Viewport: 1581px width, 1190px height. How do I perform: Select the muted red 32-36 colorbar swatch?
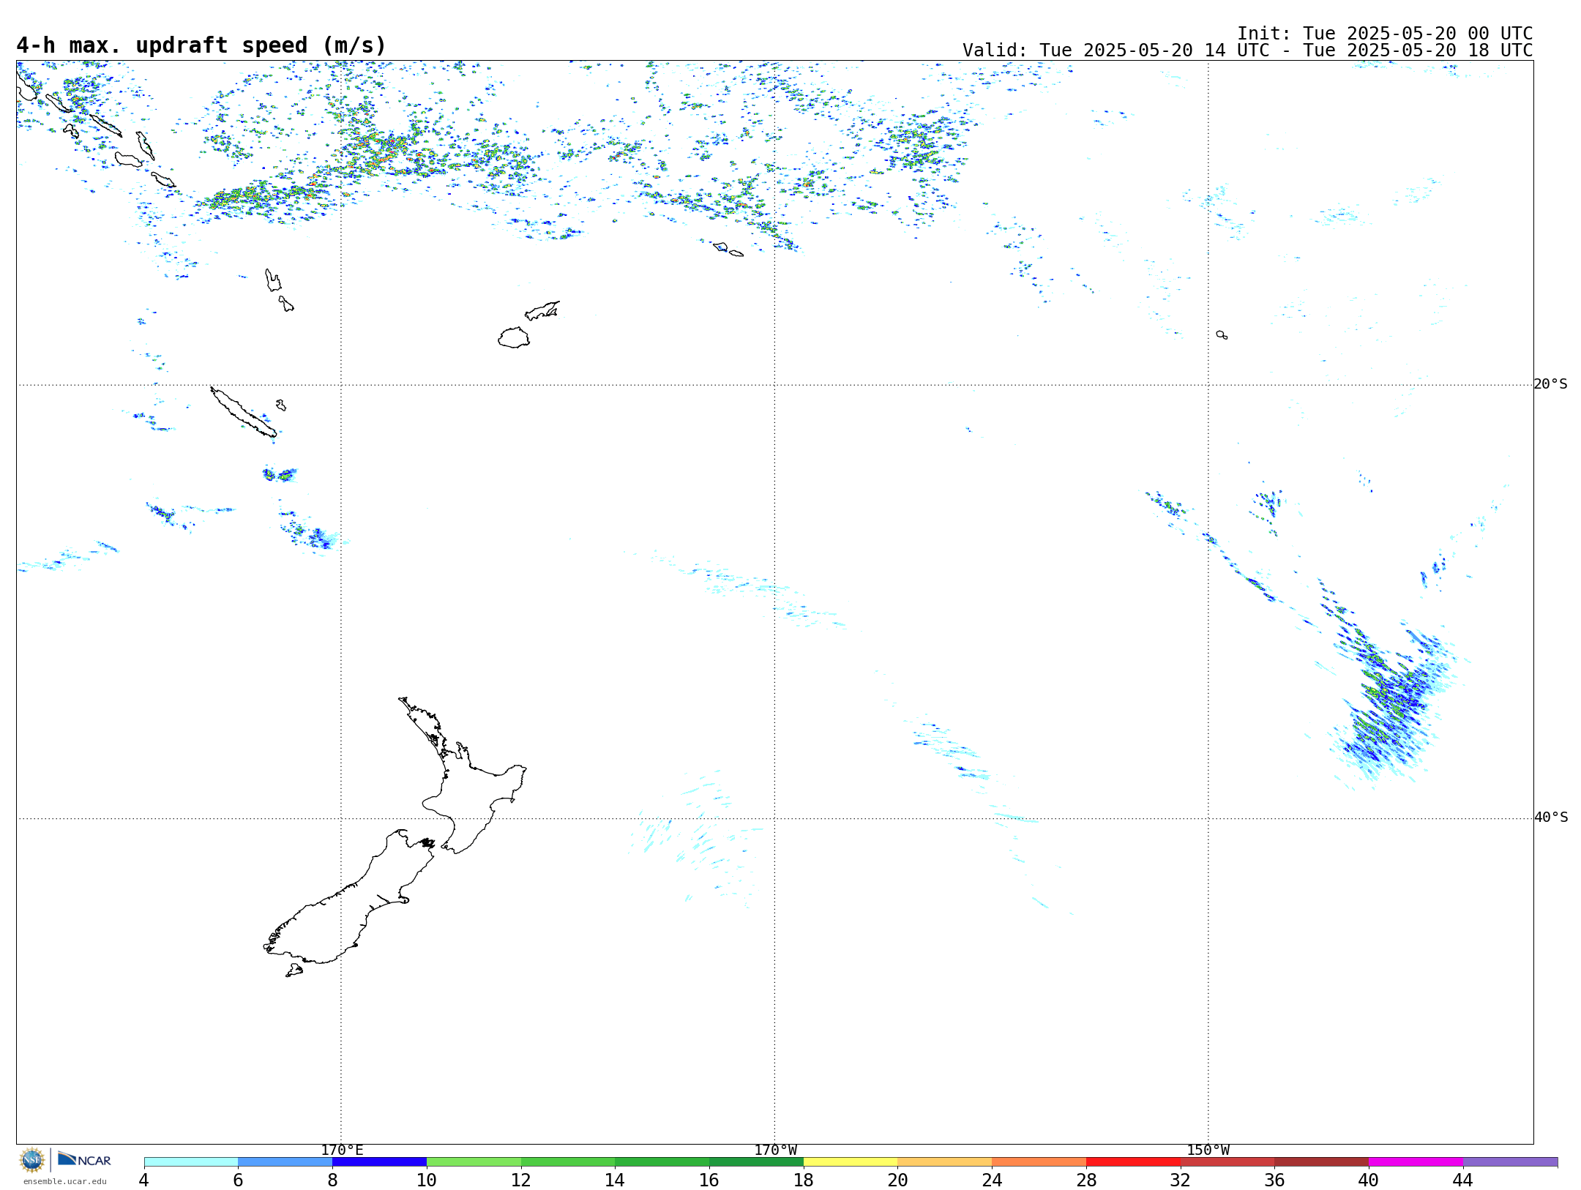[1227, 1162]
